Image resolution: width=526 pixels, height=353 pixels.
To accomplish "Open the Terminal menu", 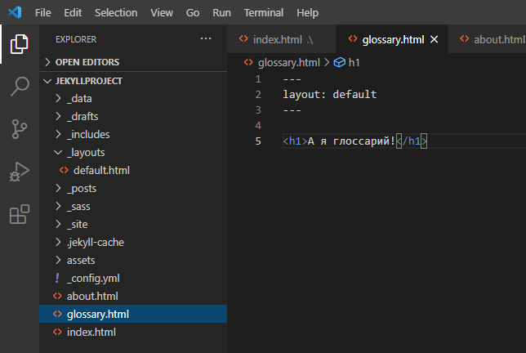I will coord(263,13).
